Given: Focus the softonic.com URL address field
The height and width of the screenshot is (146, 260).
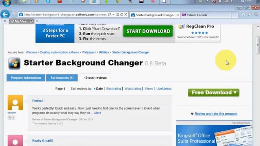Looking at the screenshot, I should (x=65, y=15).
